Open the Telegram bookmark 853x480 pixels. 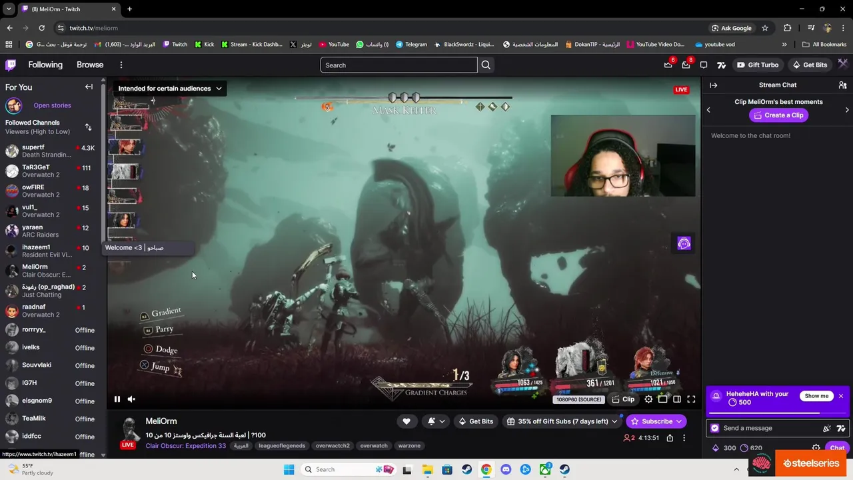(x=411, y=45)
